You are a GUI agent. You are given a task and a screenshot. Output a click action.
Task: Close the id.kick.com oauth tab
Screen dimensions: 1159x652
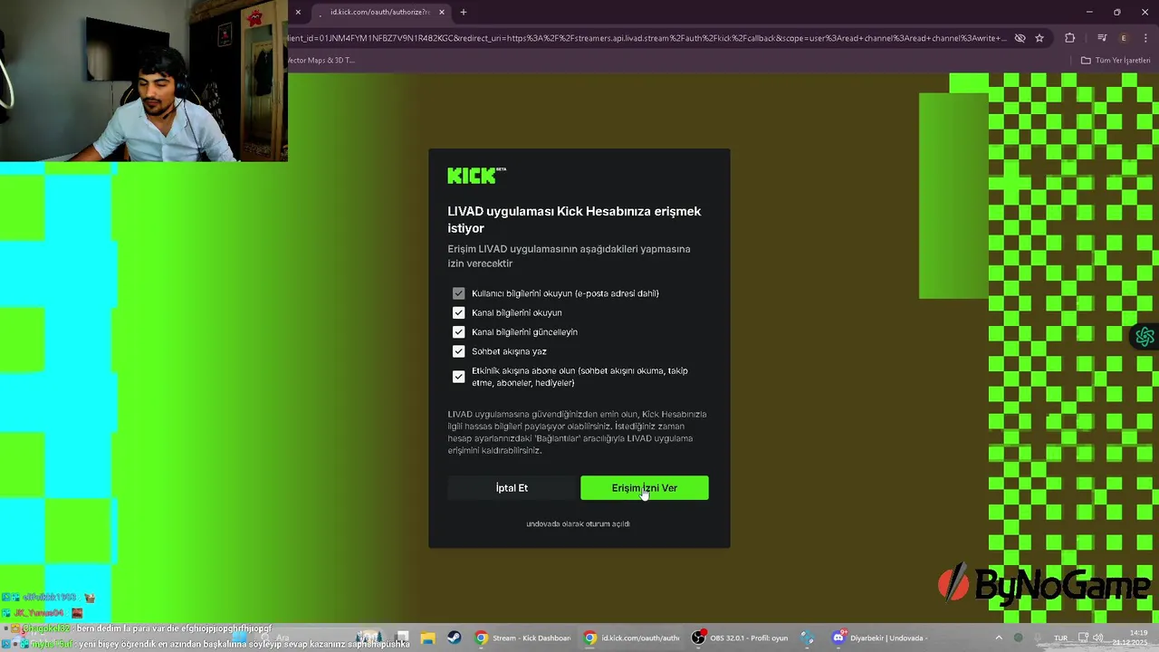[442, 12]
